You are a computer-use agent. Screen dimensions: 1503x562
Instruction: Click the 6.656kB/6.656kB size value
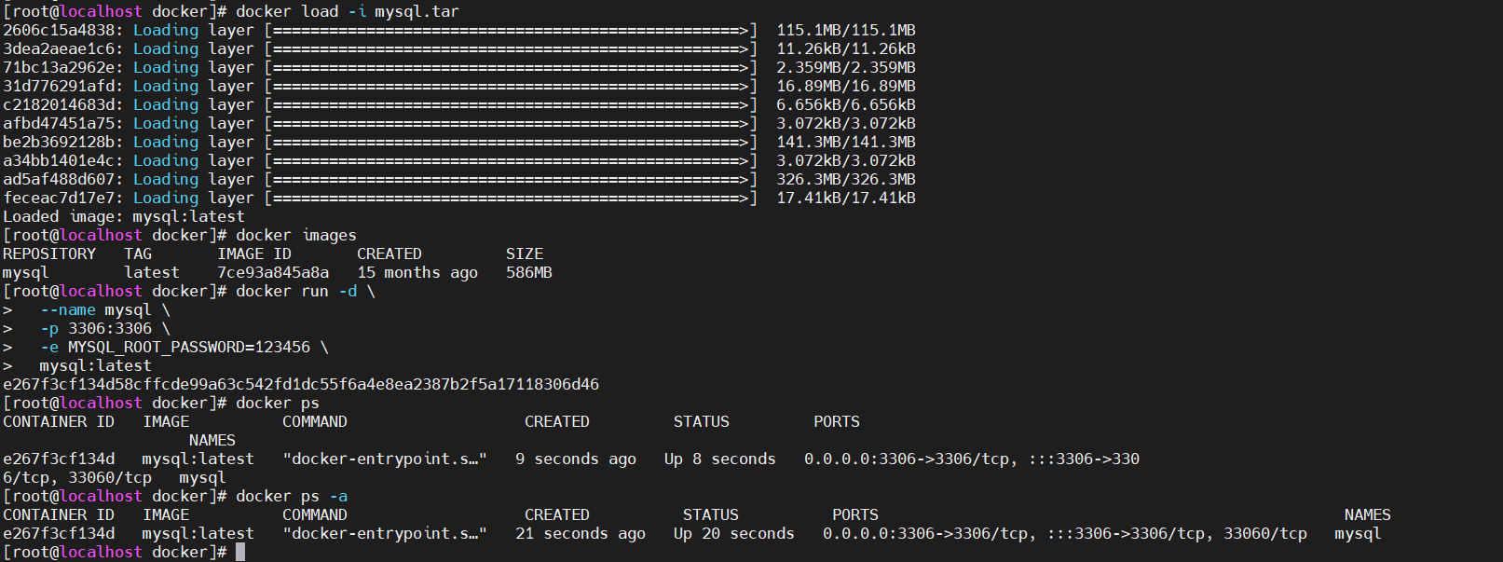(x=846, y=104)
